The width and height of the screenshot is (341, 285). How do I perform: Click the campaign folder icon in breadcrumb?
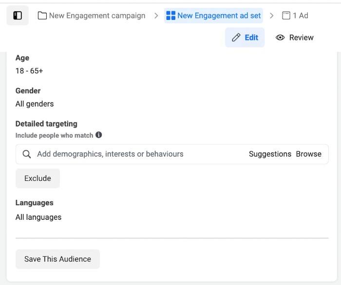[x=42, y=16]
